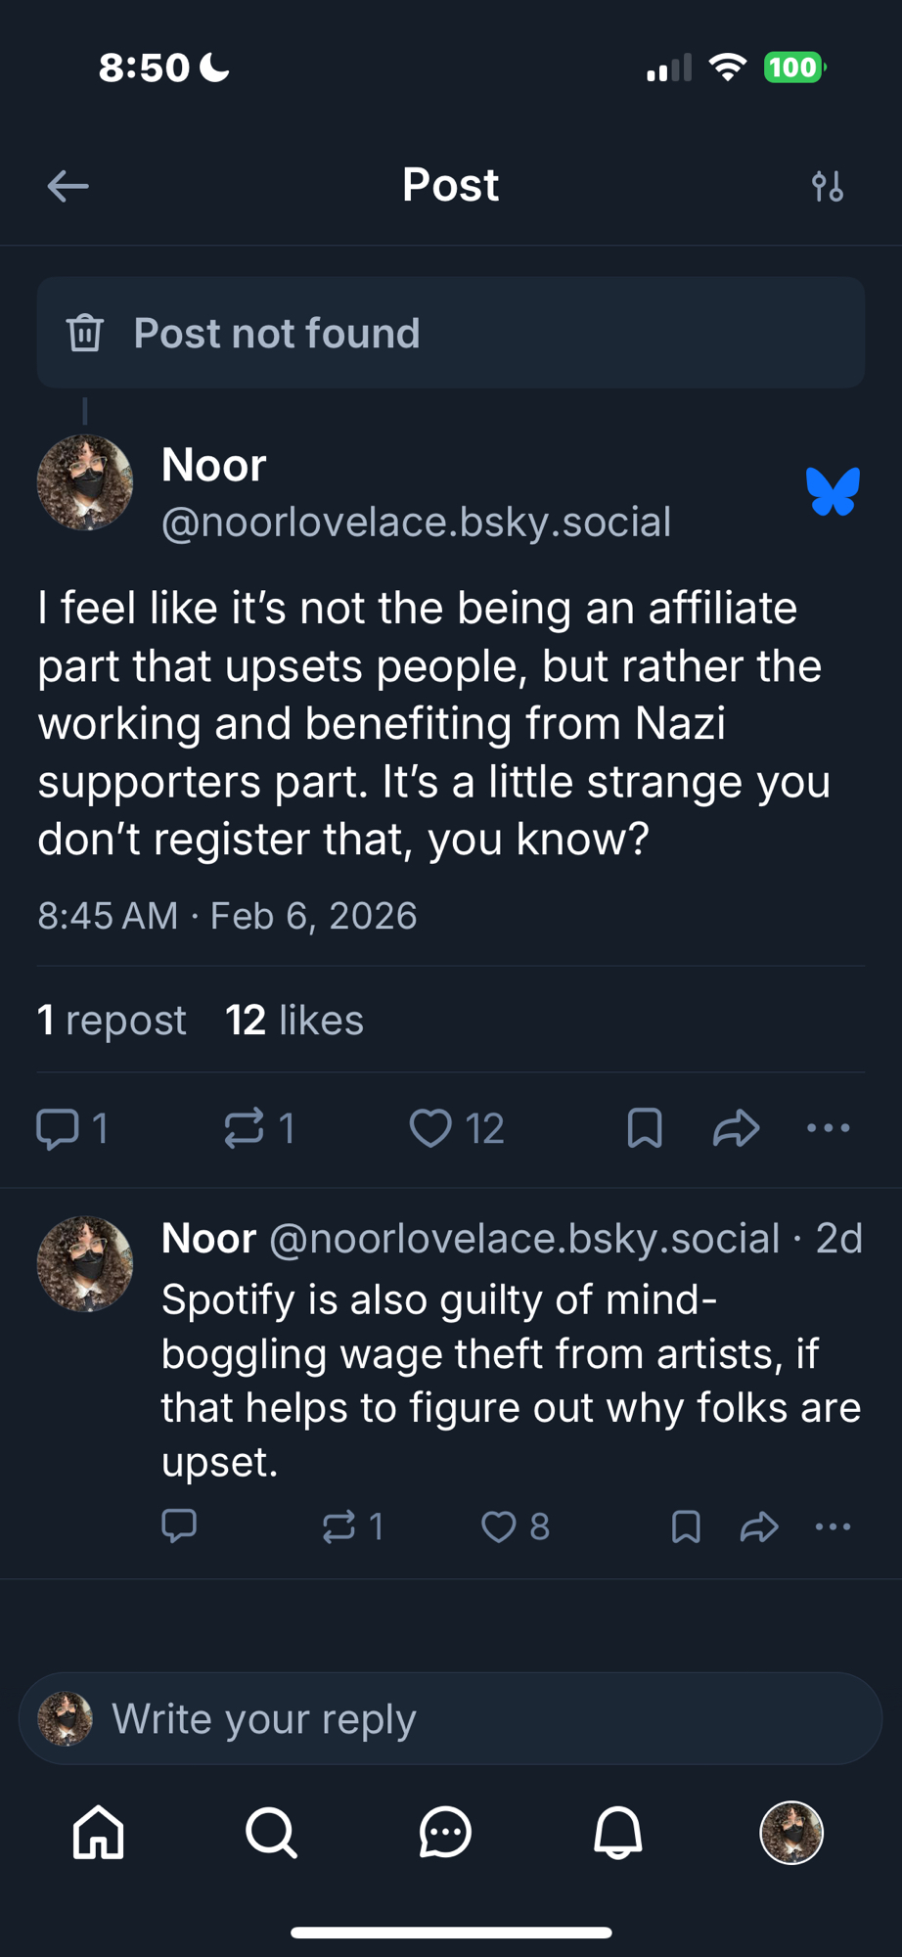Tap the blue butterfly Bluesky icon

coord(833,491)
